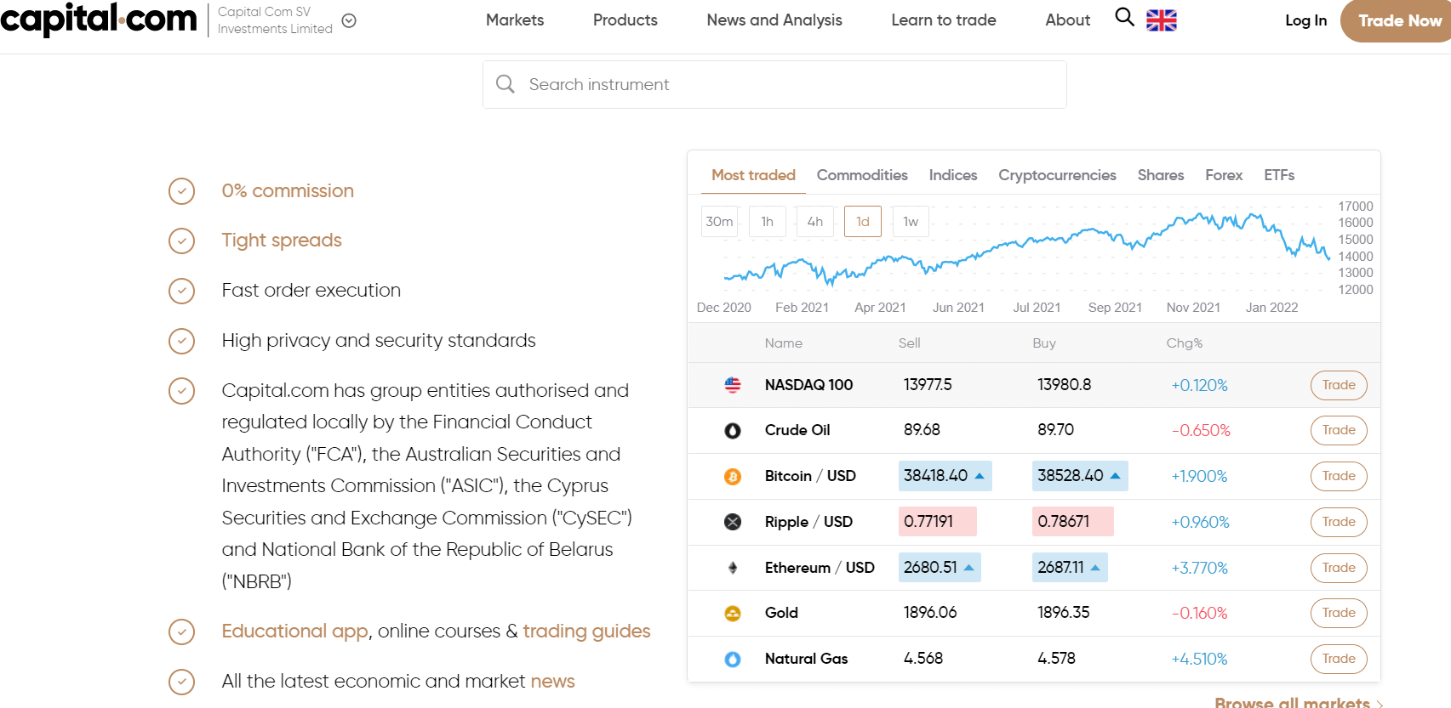Click the Trade Now button
Screen dimensions: 1451x708
1396,20
